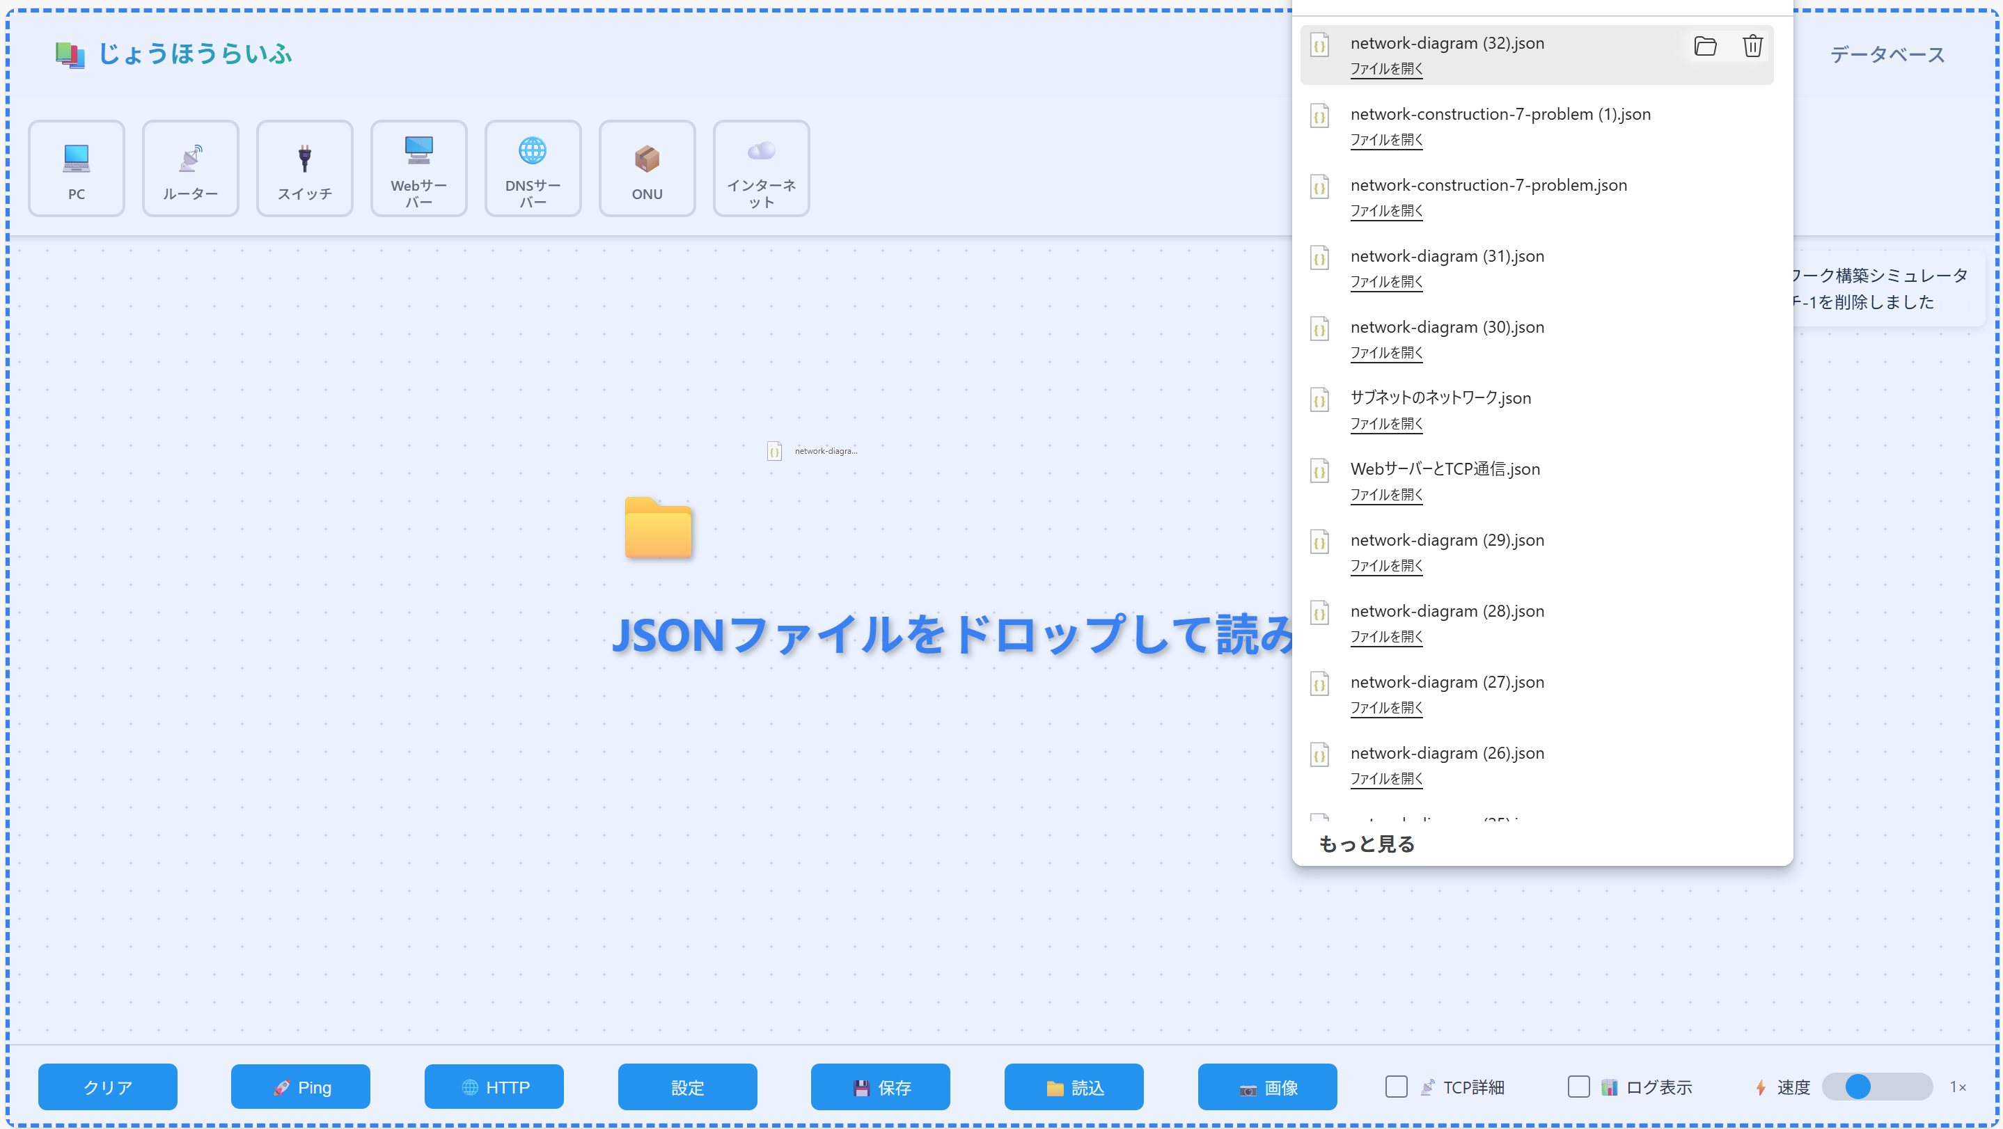The height and width of the screenshot is (1129, 2003).
Task: Click the 保存 save button
Action: pyautogui.click(x=880, y=1087)
